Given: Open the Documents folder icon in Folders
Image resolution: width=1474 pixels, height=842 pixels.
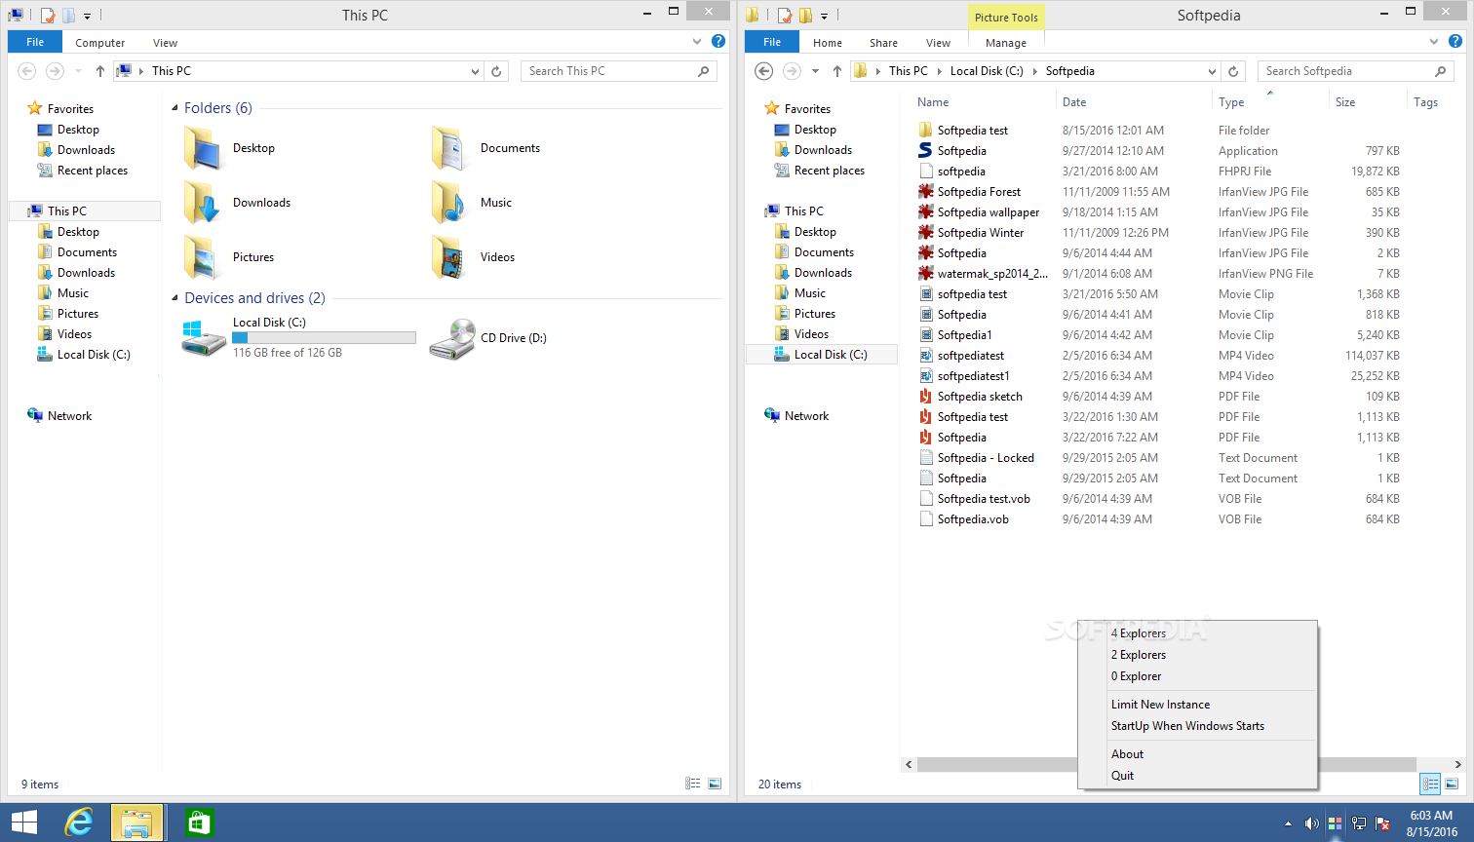Looking at the screenshot, I should coord(448,148).
